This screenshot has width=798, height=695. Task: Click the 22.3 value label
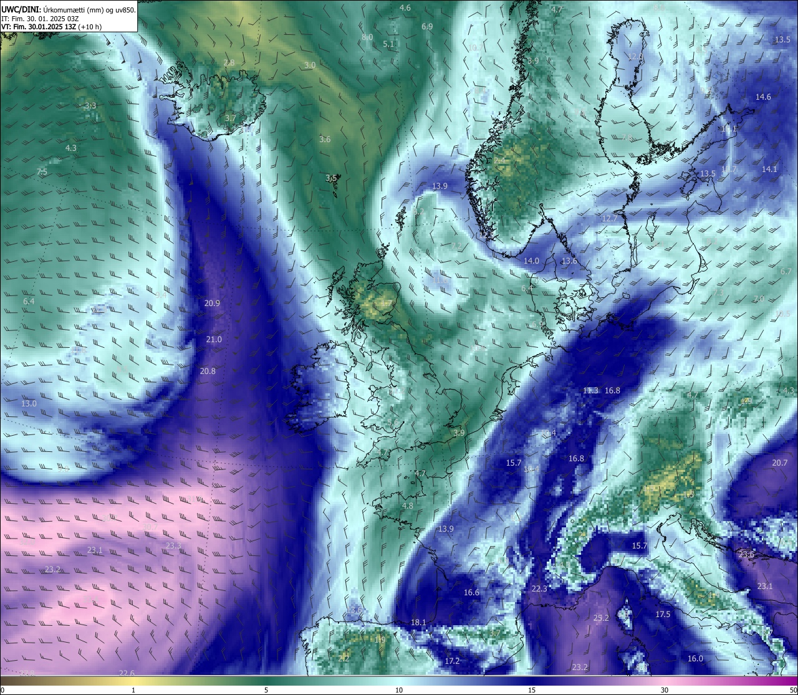[539, 589]
